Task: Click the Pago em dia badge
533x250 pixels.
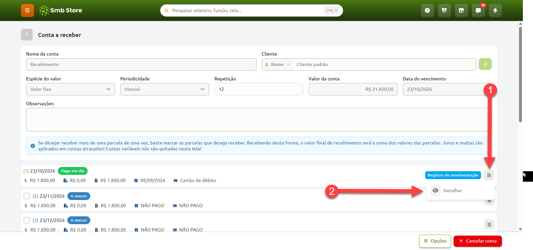Action: [x=73, y=171]
